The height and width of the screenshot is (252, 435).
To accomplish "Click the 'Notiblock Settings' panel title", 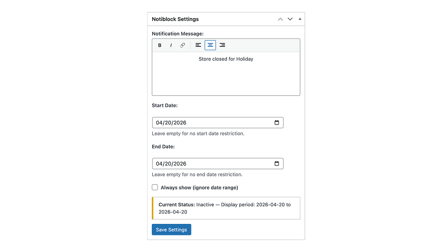I will 175,19.
